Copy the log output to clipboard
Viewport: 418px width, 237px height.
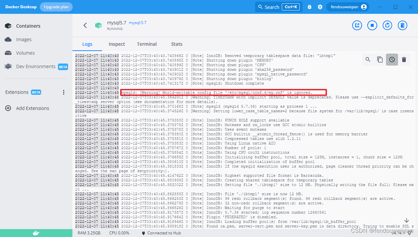(380, 60)
